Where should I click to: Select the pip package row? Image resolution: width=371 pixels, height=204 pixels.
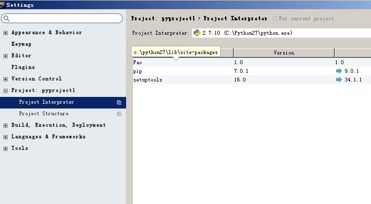pyautogui.click(x=252, y=71)
